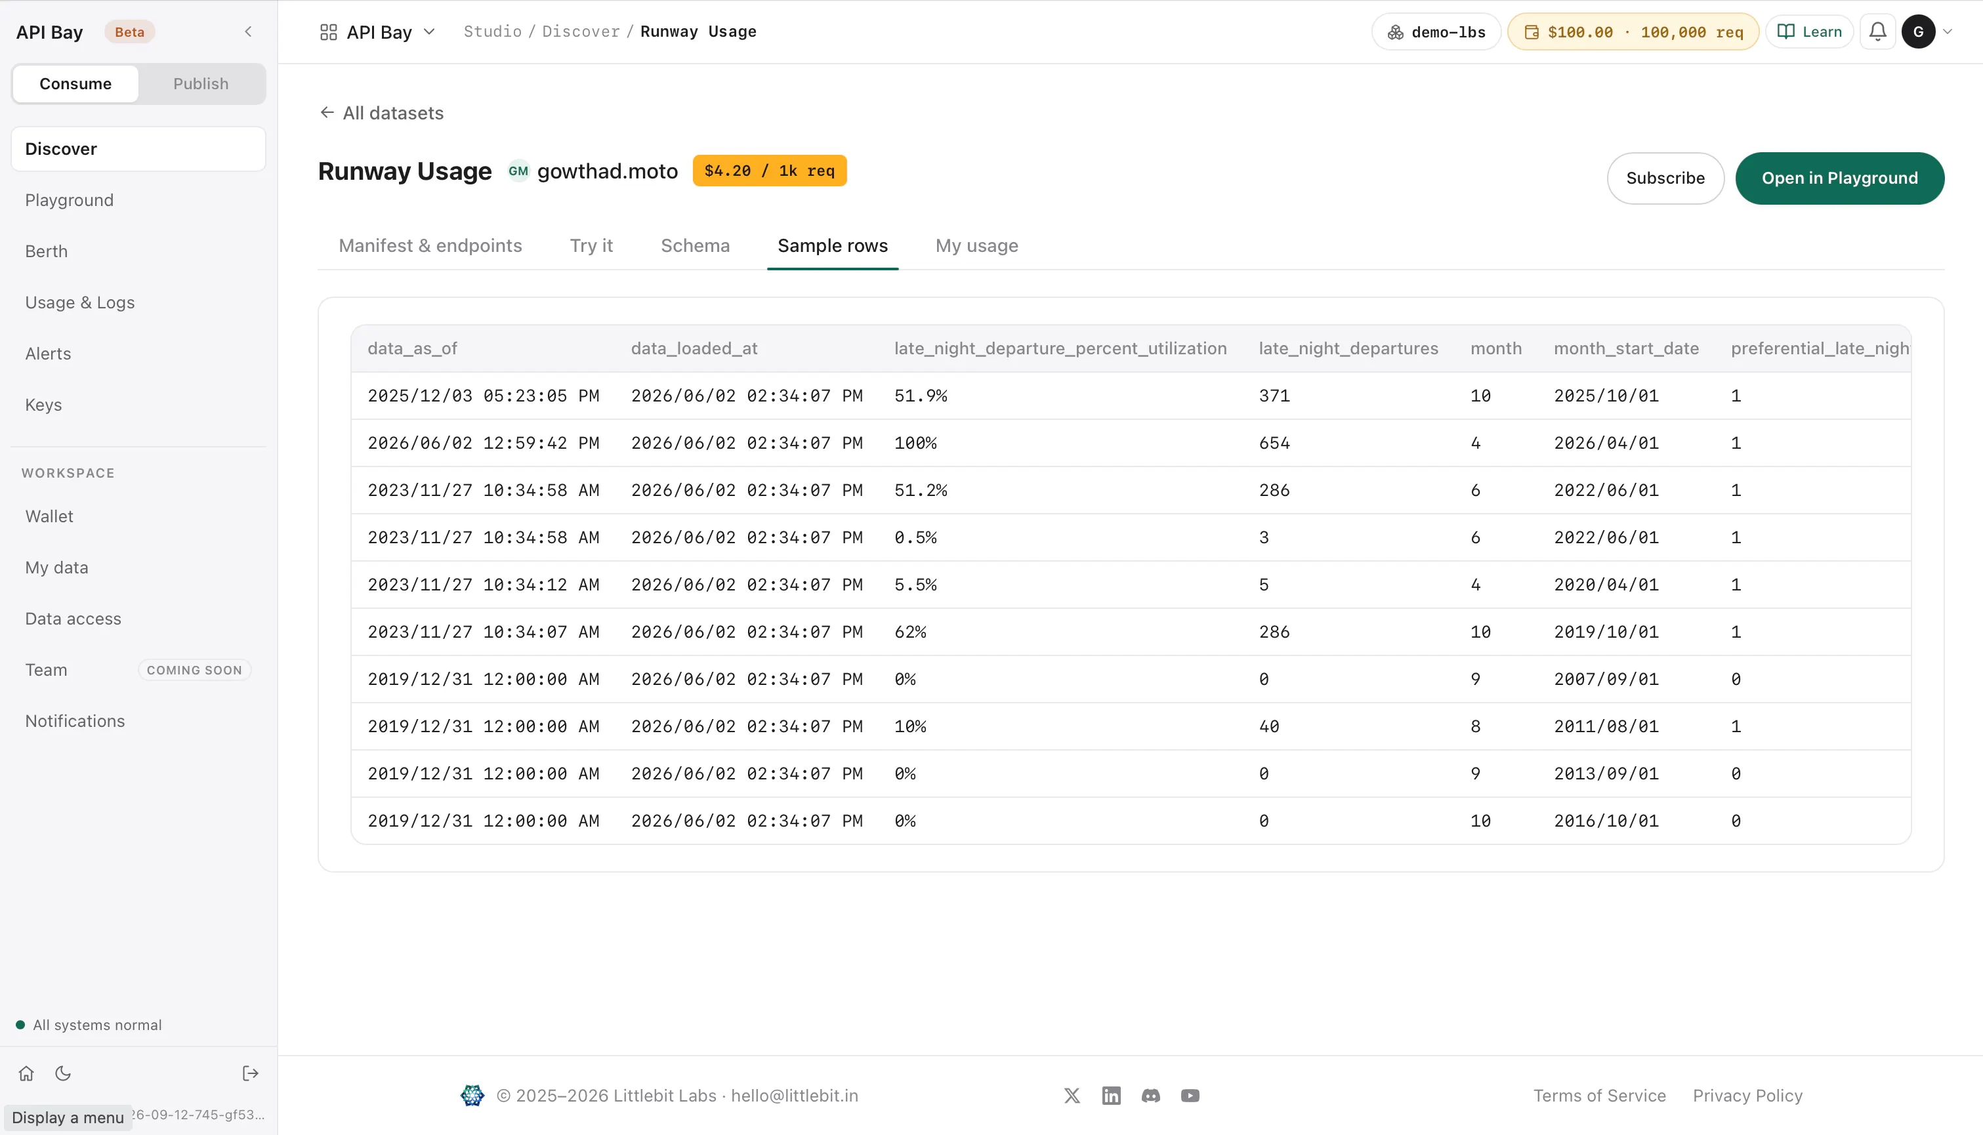Screen dimensions: 1983x1135
Task: Open Wallet in the workspace section
Action: 138,516
